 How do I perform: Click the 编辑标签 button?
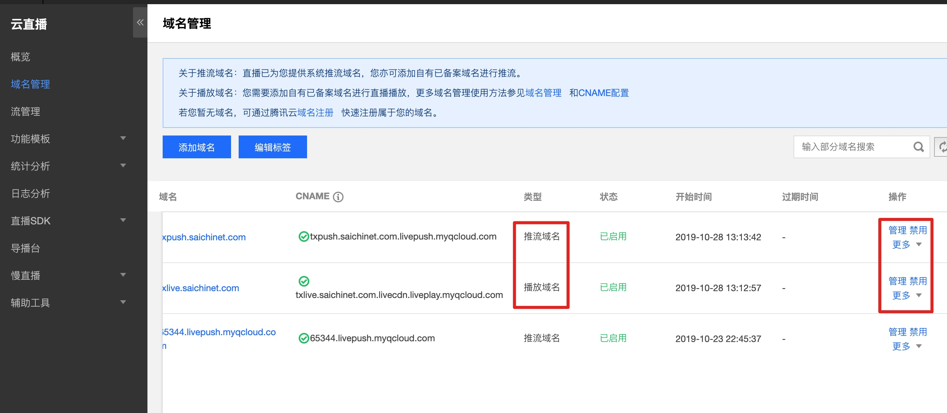272,147
